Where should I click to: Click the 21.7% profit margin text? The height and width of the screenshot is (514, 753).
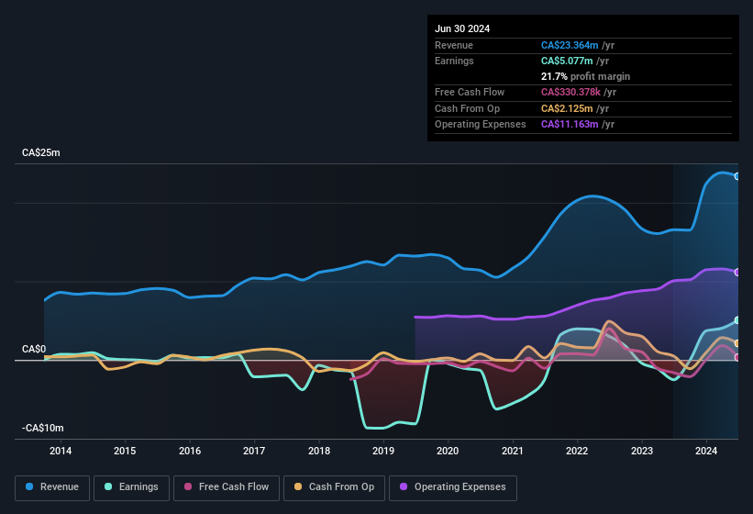[585, 76]
